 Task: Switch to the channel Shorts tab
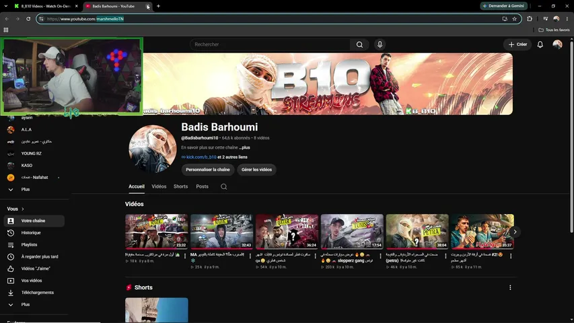(x=180, y=186)
